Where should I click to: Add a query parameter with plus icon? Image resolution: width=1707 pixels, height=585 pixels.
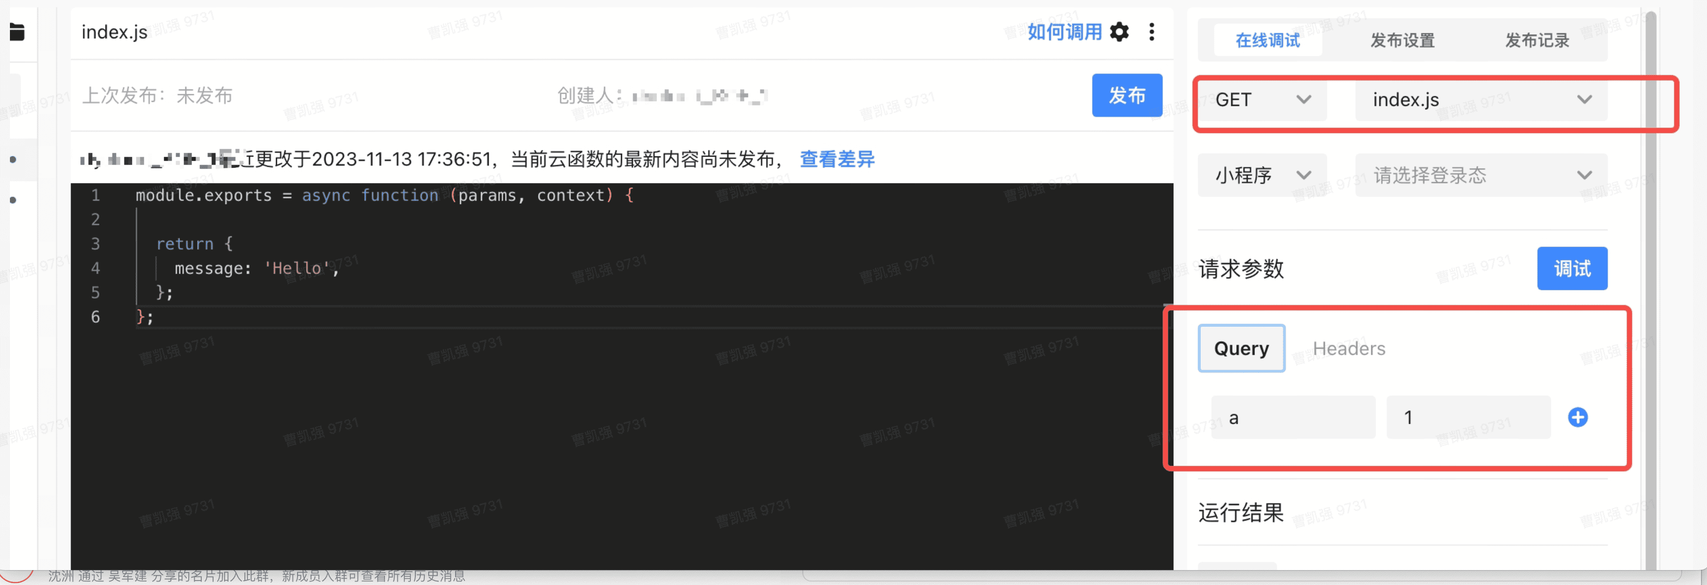point(1577,417)
